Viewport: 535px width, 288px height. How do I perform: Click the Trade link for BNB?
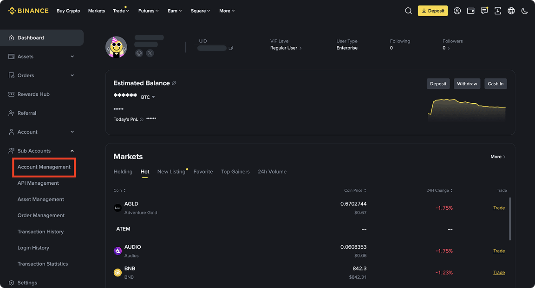point(499,272)
